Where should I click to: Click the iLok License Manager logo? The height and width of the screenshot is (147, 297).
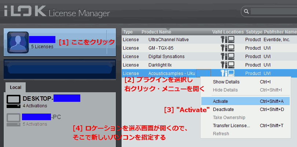[57, 11]
